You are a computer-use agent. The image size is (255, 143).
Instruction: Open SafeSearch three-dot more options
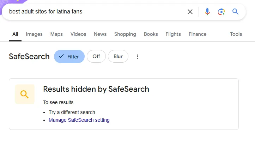point(138,57)
